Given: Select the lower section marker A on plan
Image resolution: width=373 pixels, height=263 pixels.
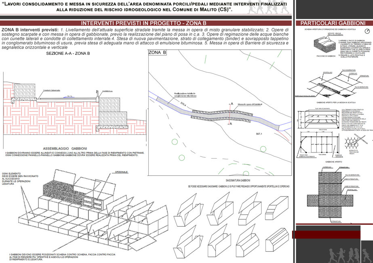Looking at the screenshot, I should coord(230,124).
